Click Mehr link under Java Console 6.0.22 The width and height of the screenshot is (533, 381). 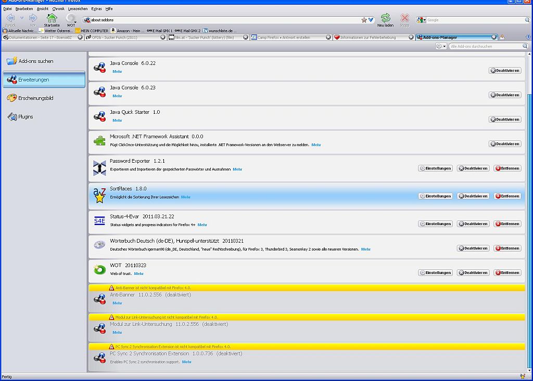click(117, 71)
